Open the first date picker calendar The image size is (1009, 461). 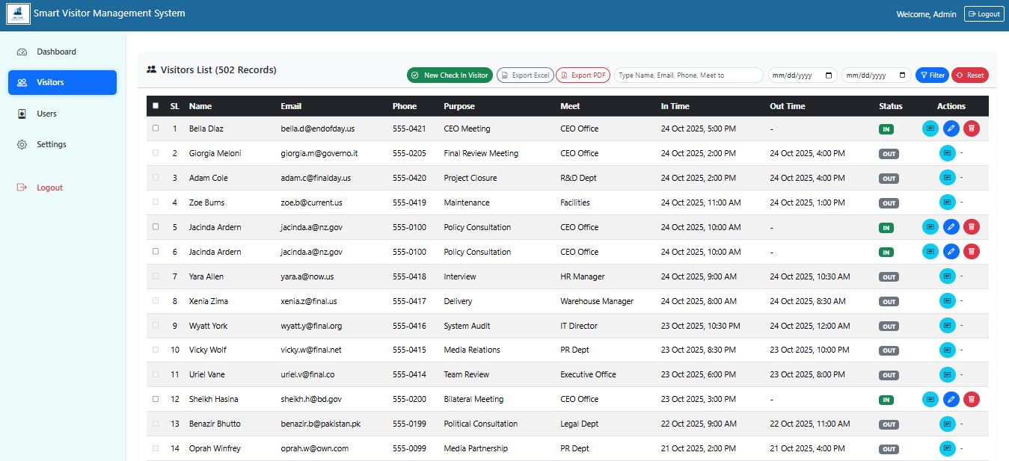coord(828,75)
